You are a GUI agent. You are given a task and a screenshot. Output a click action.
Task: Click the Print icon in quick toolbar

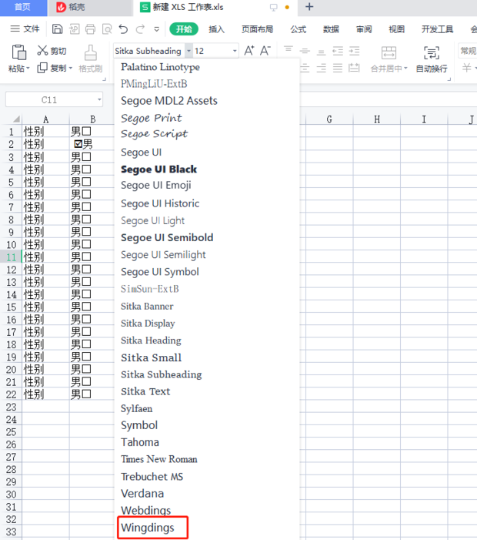coord(90,29)
